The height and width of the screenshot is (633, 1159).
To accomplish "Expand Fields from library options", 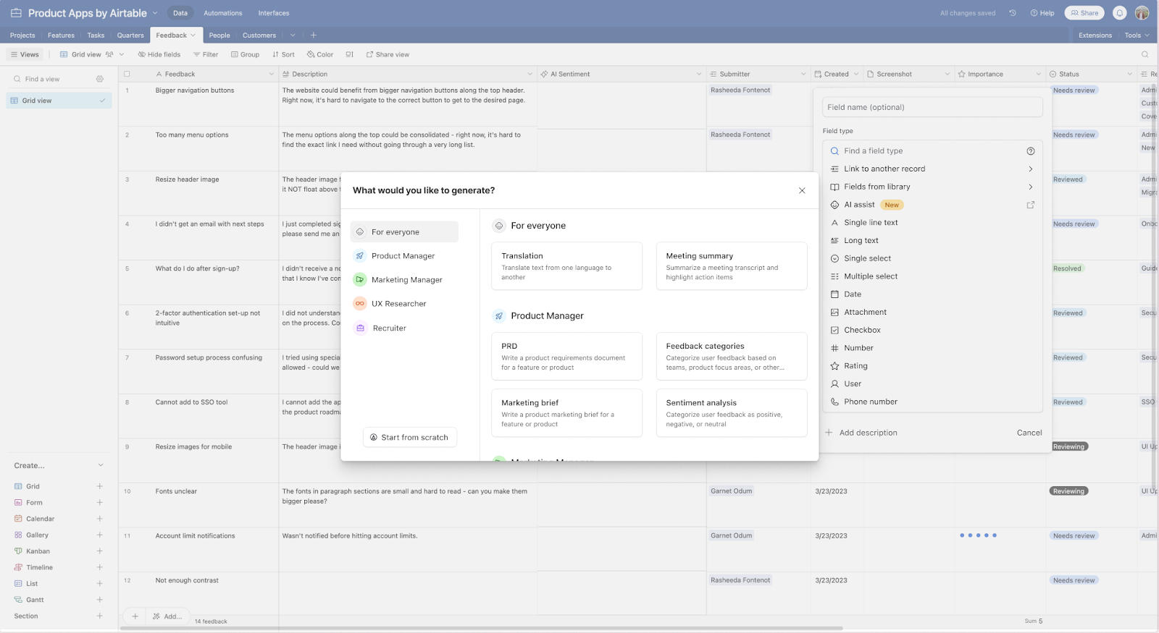I will click(1031, 187).
